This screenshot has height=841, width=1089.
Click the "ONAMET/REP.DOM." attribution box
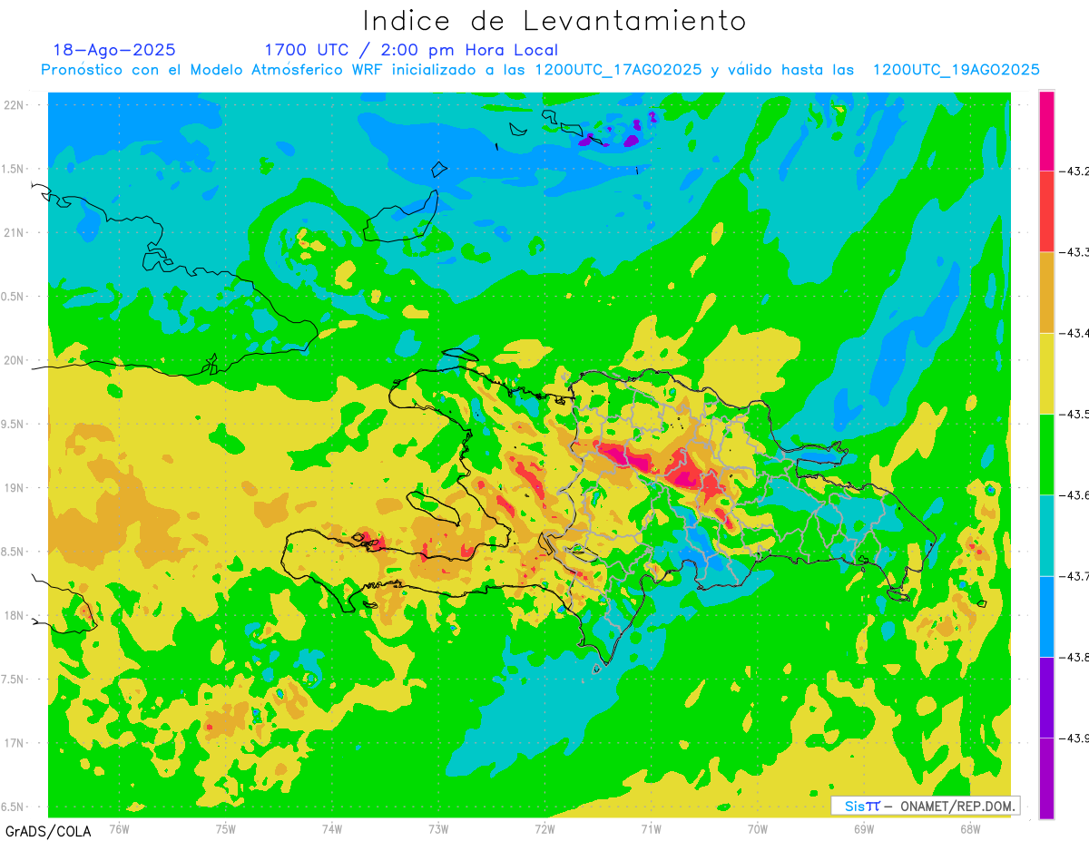pyautogui.click(x=925, y=806)
